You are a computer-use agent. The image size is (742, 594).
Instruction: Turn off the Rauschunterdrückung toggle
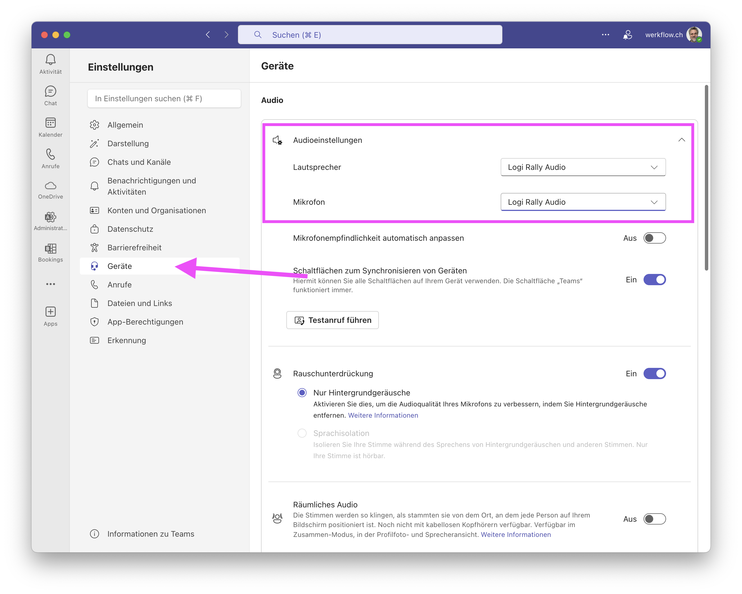(654, 374)
